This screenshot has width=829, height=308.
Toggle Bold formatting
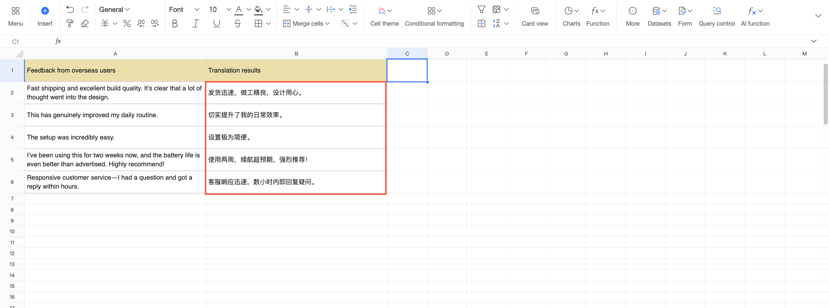tap(175, 23)
